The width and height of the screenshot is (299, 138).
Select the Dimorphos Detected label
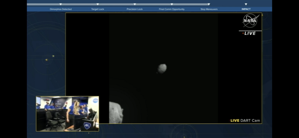coord(61,9)
